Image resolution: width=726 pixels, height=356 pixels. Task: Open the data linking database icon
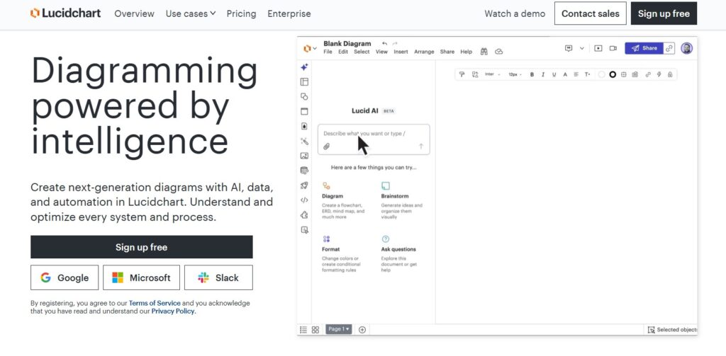304,171
